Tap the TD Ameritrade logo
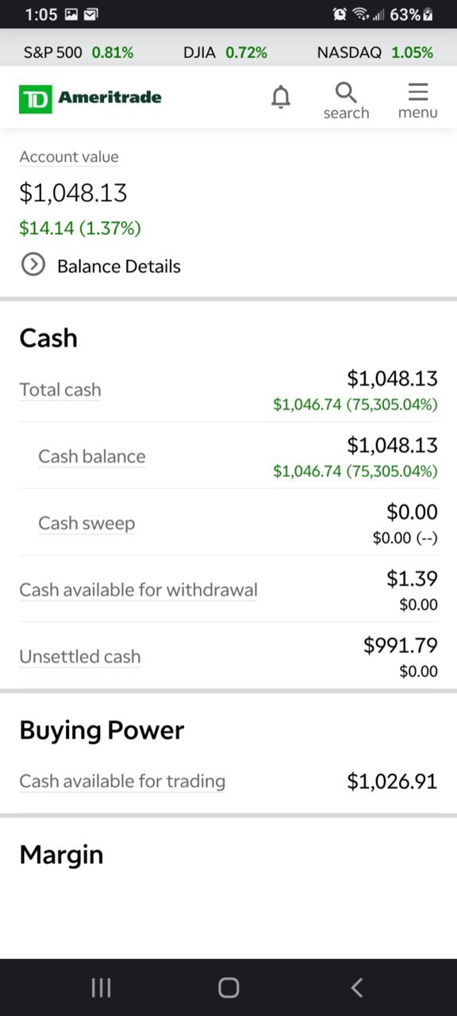 click(90, 98)
